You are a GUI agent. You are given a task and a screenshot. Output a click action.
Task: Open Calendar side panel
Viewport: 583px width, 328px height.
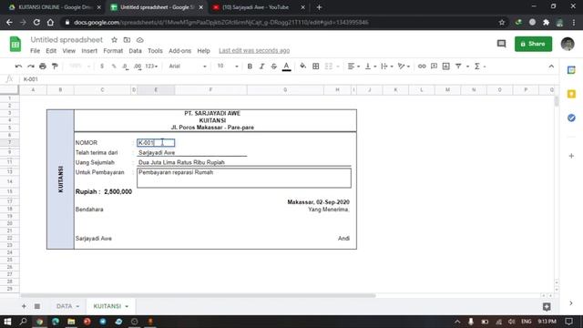point(571,70)
